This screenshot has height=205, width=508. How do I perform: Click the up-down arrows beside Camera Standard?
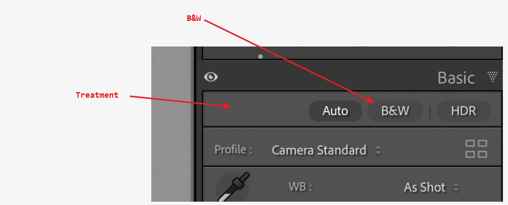pos(378,150)
